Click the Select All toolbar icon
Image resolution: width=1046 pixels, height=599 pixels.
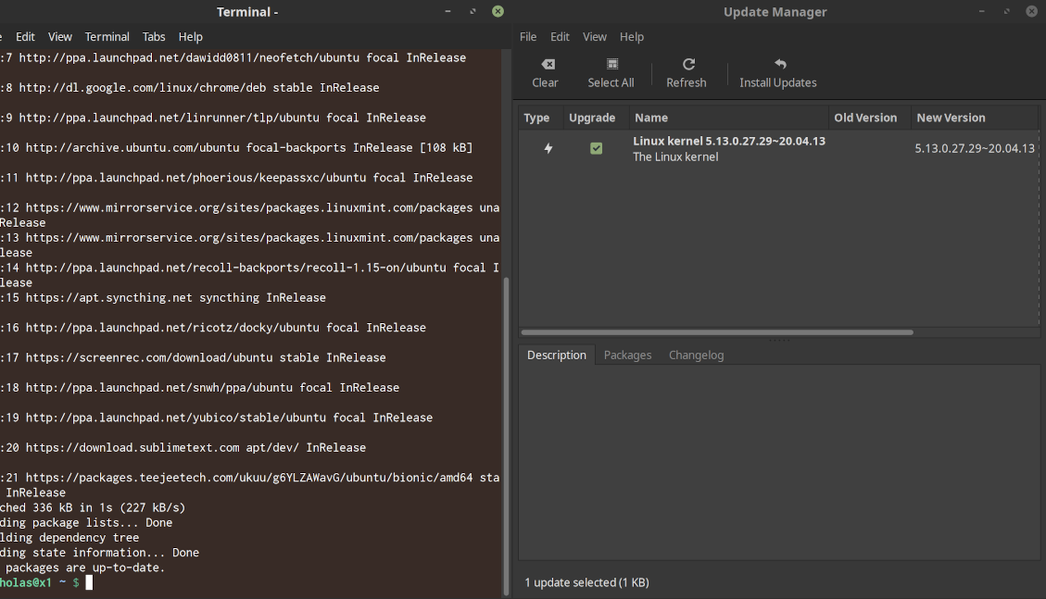(611, 64)
